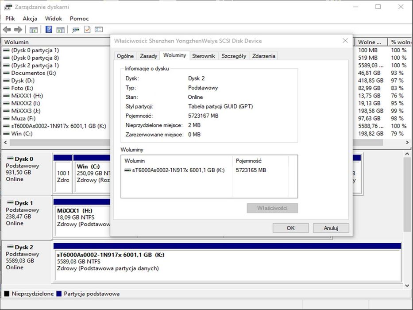Image resolution: width=413 pixels, height=310 pixels.
Task: Maximize the Zarządzanie dyskami window
Action: pos(378,7)
